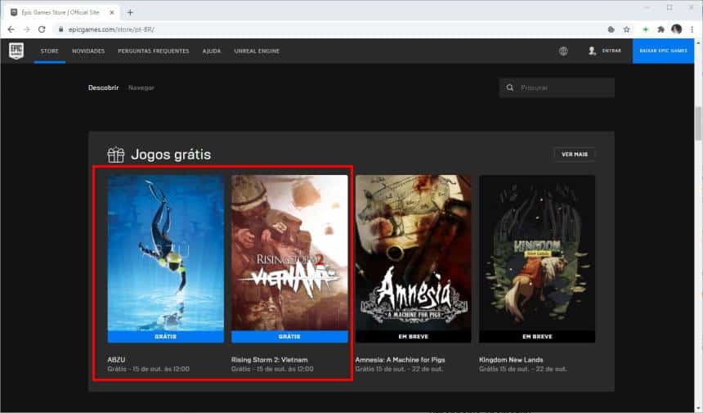Open a new browser tab
The image size is (703, 413).
(130, 12)
